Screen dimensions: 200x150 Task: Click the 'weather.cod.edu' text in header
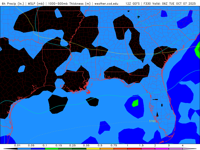pyautogui.click(x=106, y=3)
